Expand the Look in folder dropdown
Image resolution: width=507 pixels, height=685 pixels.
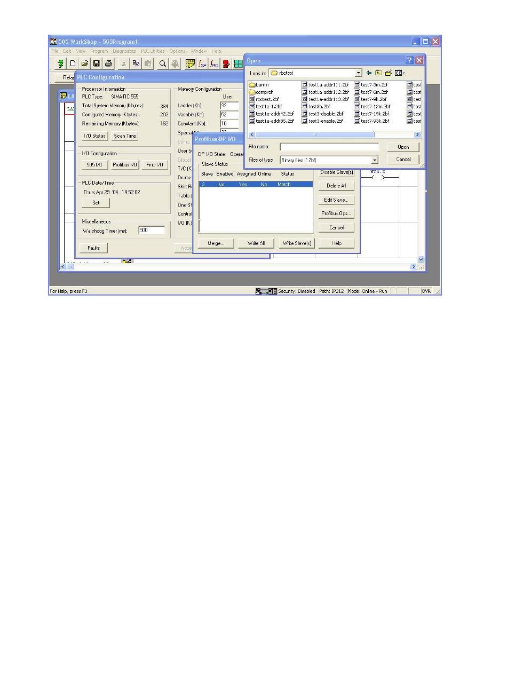[x=359, y=73]
